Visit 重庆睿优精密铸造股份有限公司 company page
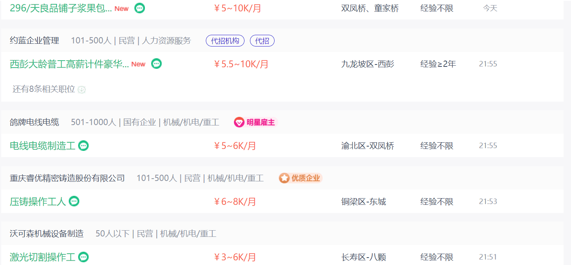571x265 pixels. point(67,178)
